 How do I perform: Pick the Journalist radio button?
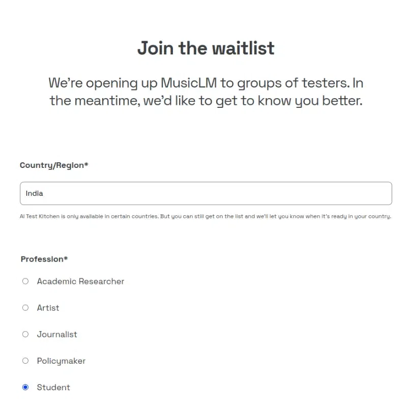25,334
